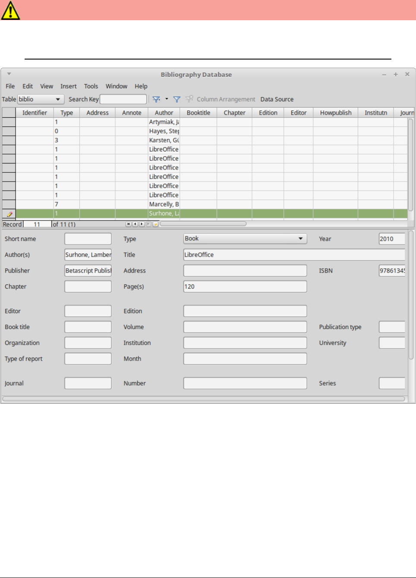Click the Page(s) field showing 120
The width and height of the screenshot is (416, 578).
(x=245, y=287)
